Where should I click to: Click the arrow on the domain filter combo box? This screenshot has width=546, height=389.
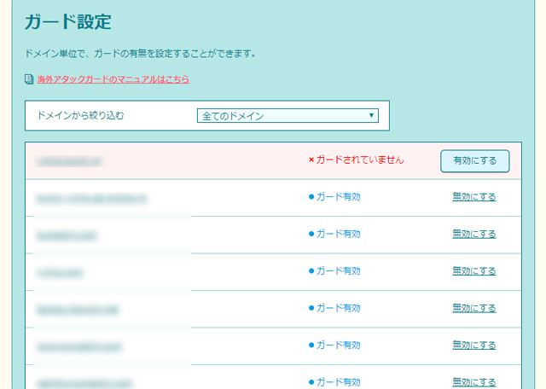tap(371, 115)
